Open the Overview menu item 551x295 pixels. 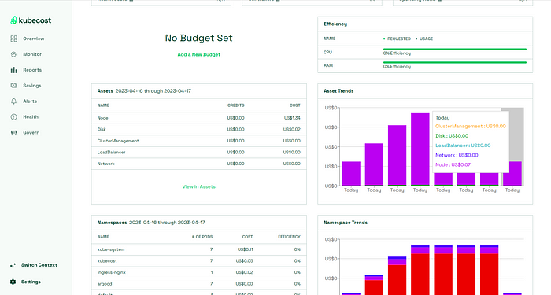(x=34, y=39)
